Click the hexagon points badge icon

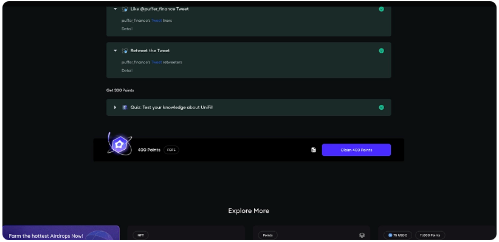tap(119, 145)
